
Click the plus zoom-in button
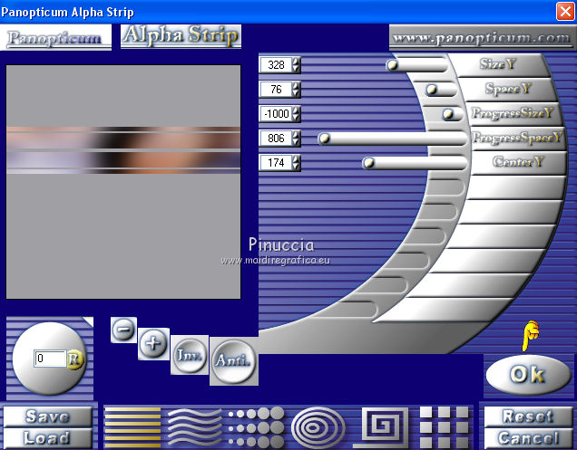[154, 344]
